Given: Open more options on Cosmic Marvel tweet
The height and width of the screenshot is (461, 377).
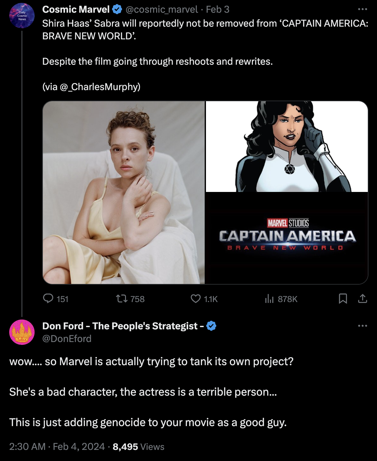Looking at the screenshot, I should pyautogui.click(x=362, y=10).
